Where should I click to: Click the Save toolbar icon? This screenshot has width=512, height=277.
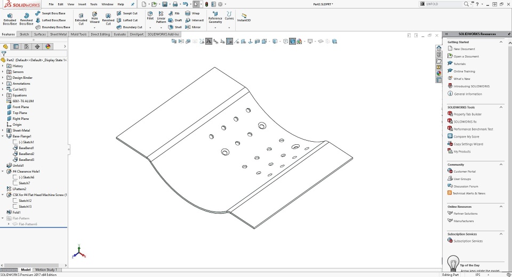pyautogui.click(x=165, y=4)
